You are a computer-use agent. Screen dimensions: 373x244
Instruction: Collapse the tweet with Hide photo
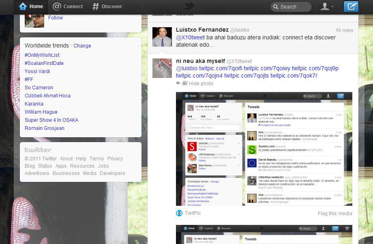click(x=201, y=84)
